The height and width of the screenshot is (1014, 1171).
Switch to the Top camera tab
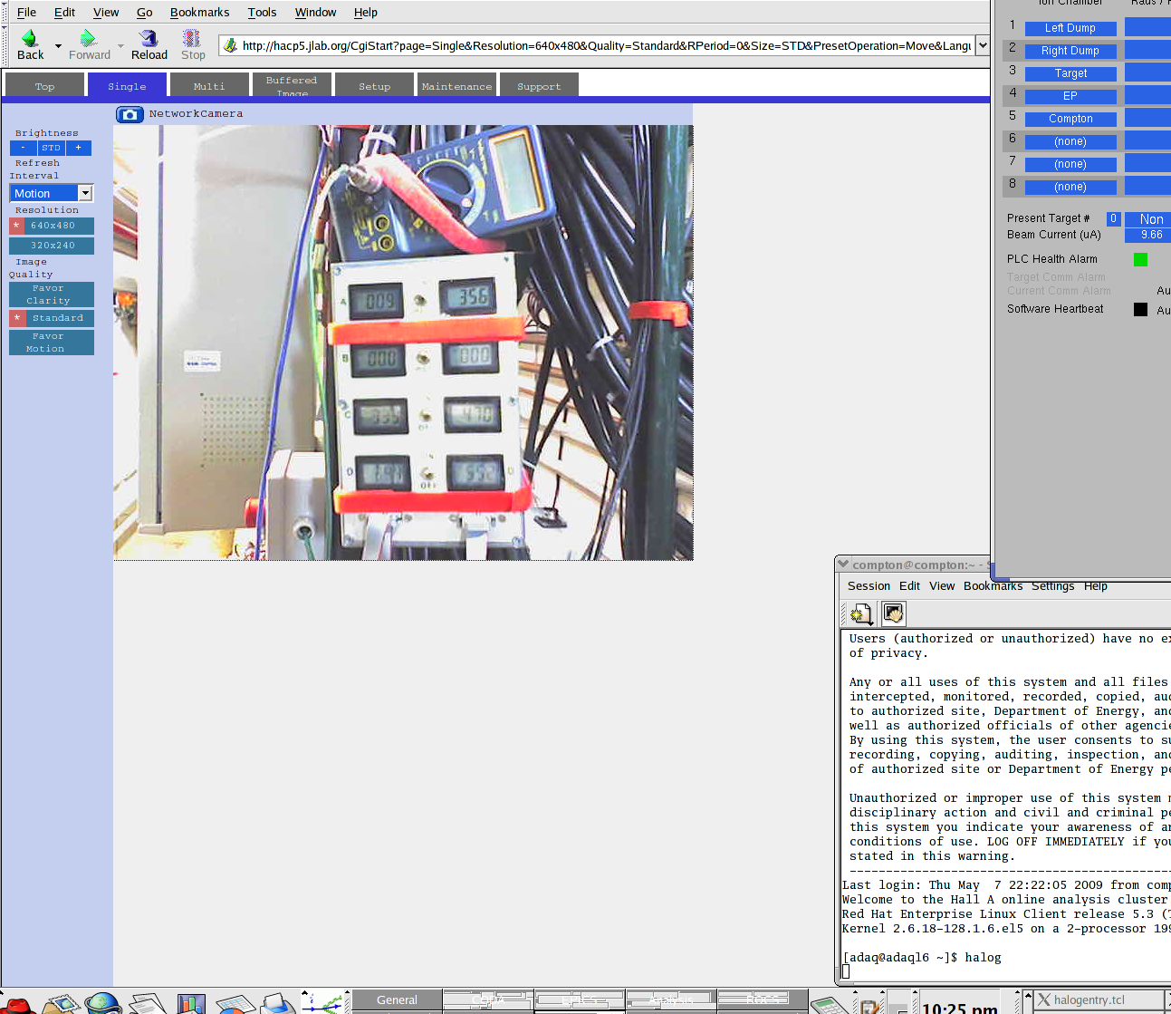pos(45,85)
